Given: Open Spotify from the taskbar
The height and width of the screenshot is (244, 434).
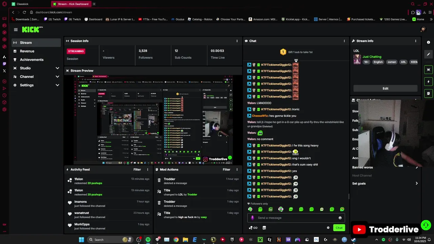Looking at the screenshot, I should point(148,240).
